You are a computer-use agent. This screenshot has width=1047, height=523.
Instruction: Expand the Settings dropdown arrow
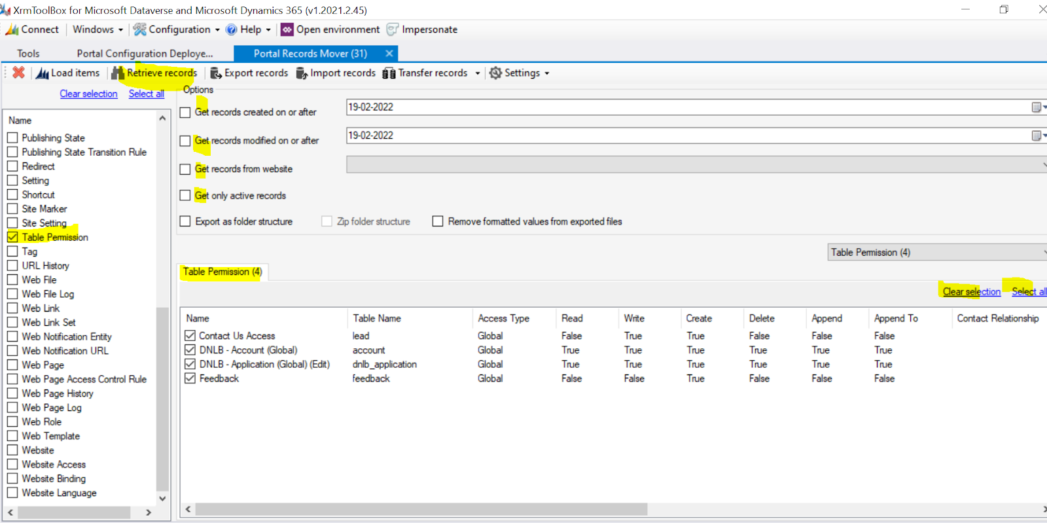click(x=547, y=73)
